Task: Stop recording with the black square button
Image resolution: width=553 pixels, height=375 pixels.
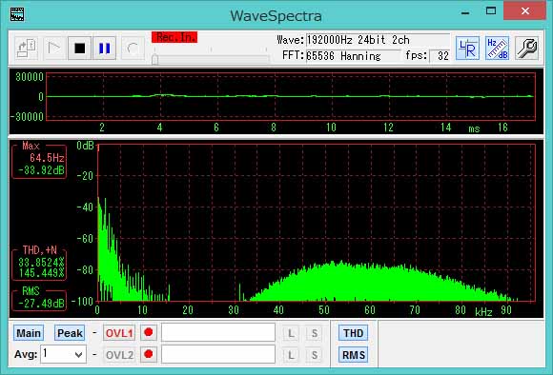Action: (x=80, y=48)
